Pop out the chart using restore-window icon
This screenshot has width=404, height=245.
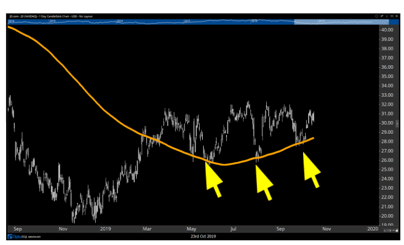pos(392,16)
